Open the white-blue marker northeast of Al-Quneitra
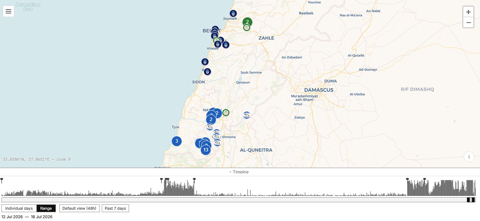This screenshot has width=480, height=221. coord(247,115)
